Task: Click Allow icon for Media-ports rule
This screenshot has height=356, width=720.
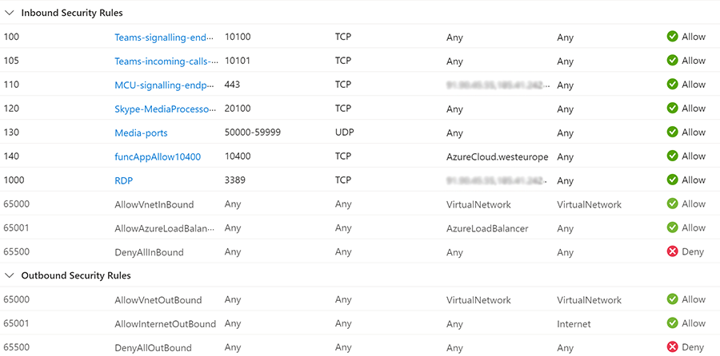Action: (x=672, y=133)
